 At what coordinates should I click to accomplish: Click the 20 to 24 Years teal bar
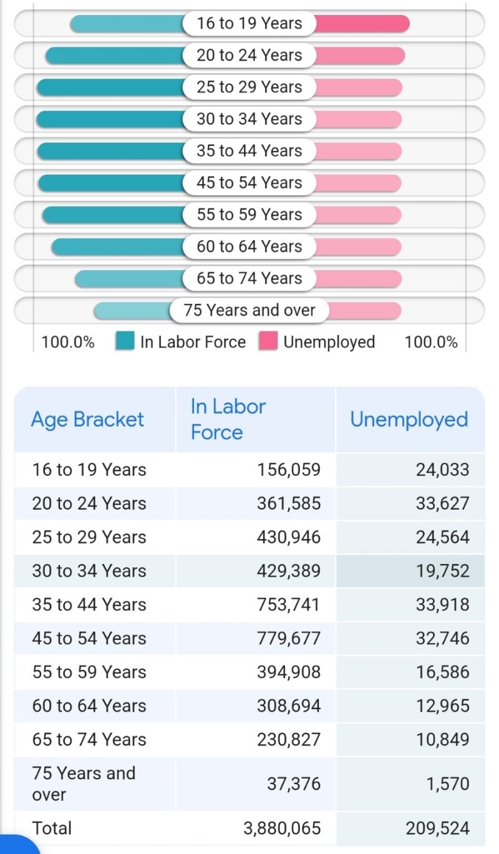(x=114, y=56)
